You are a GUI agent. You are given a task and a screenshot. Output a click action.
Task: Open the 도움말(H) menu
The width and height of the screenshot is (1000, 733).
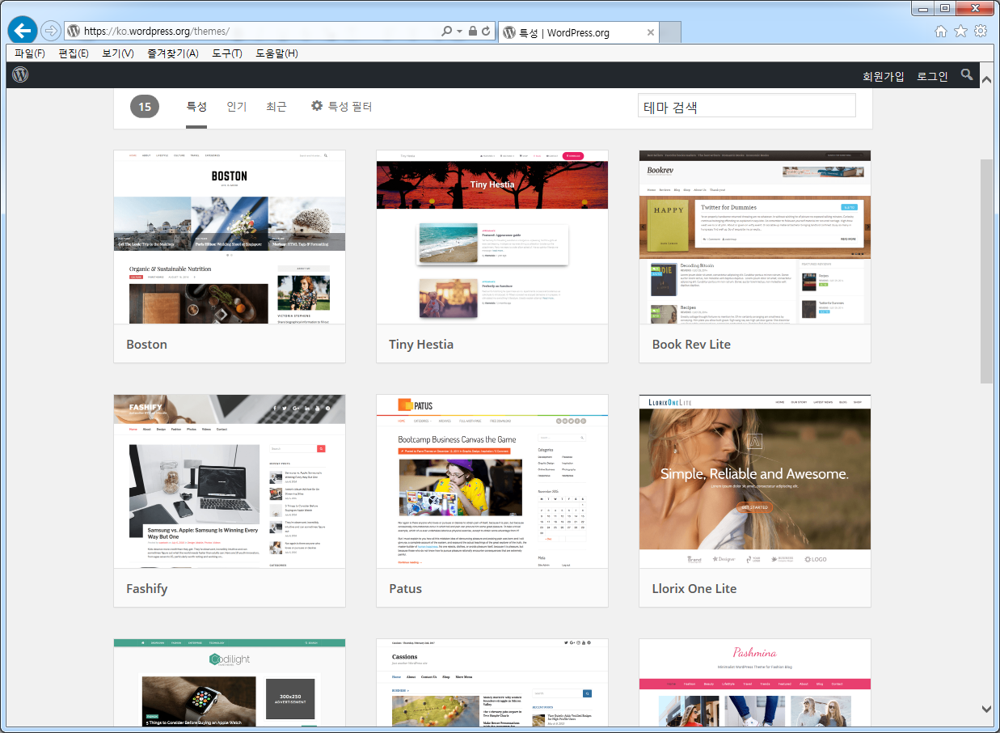click(x=276, y=53)
